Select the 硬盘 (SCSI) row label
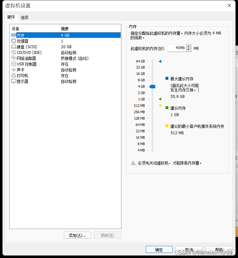Screen dimensions: 238x258 27,47
